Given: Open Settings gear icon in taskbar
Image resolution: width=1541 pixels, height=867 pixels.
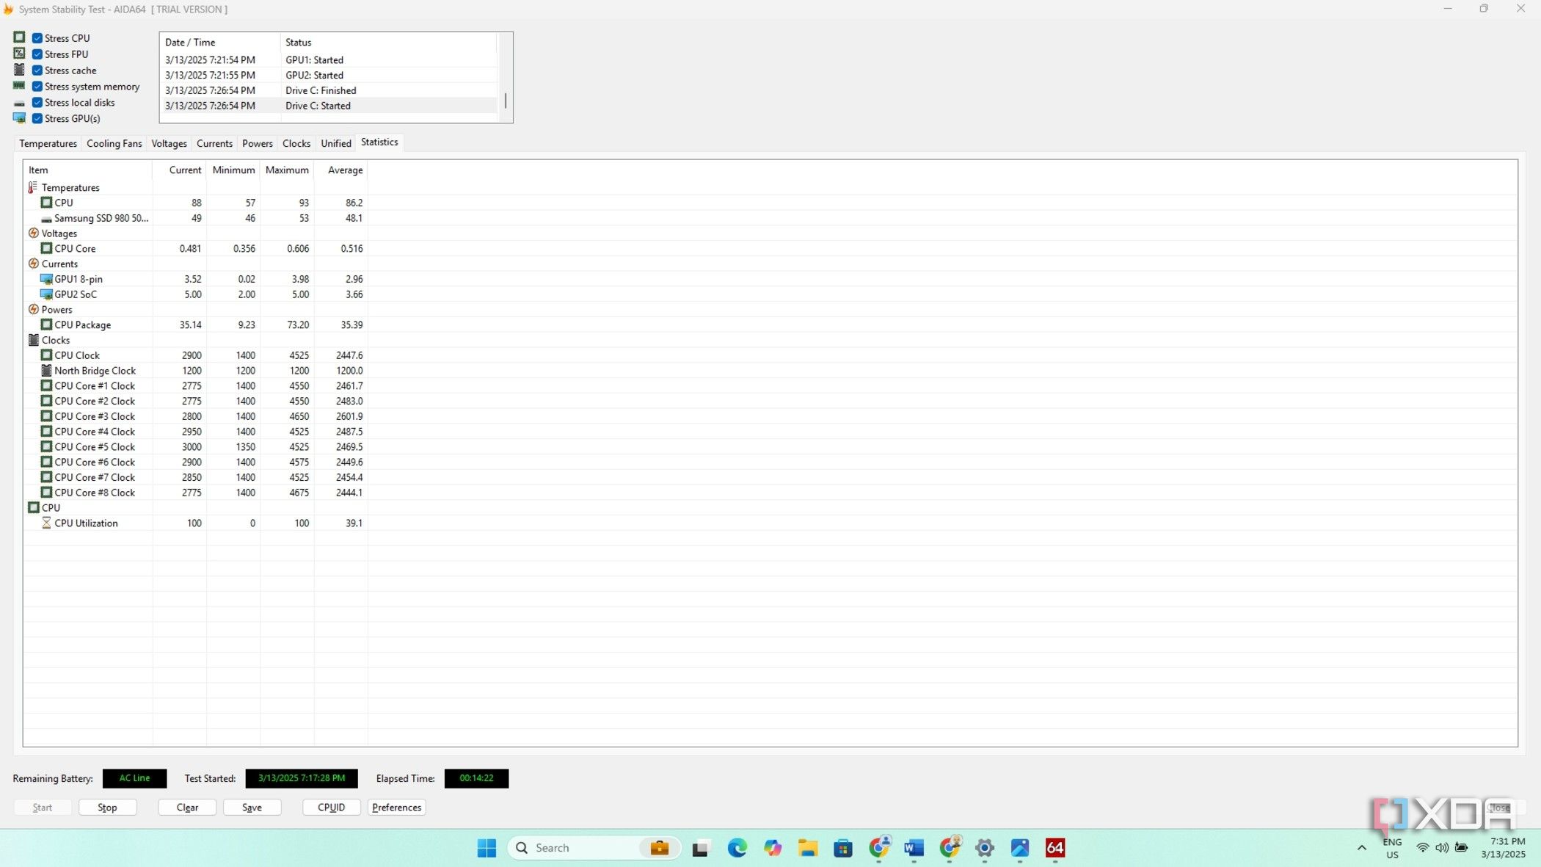Looking at the screenshot, I should click(x=985, y=848).
